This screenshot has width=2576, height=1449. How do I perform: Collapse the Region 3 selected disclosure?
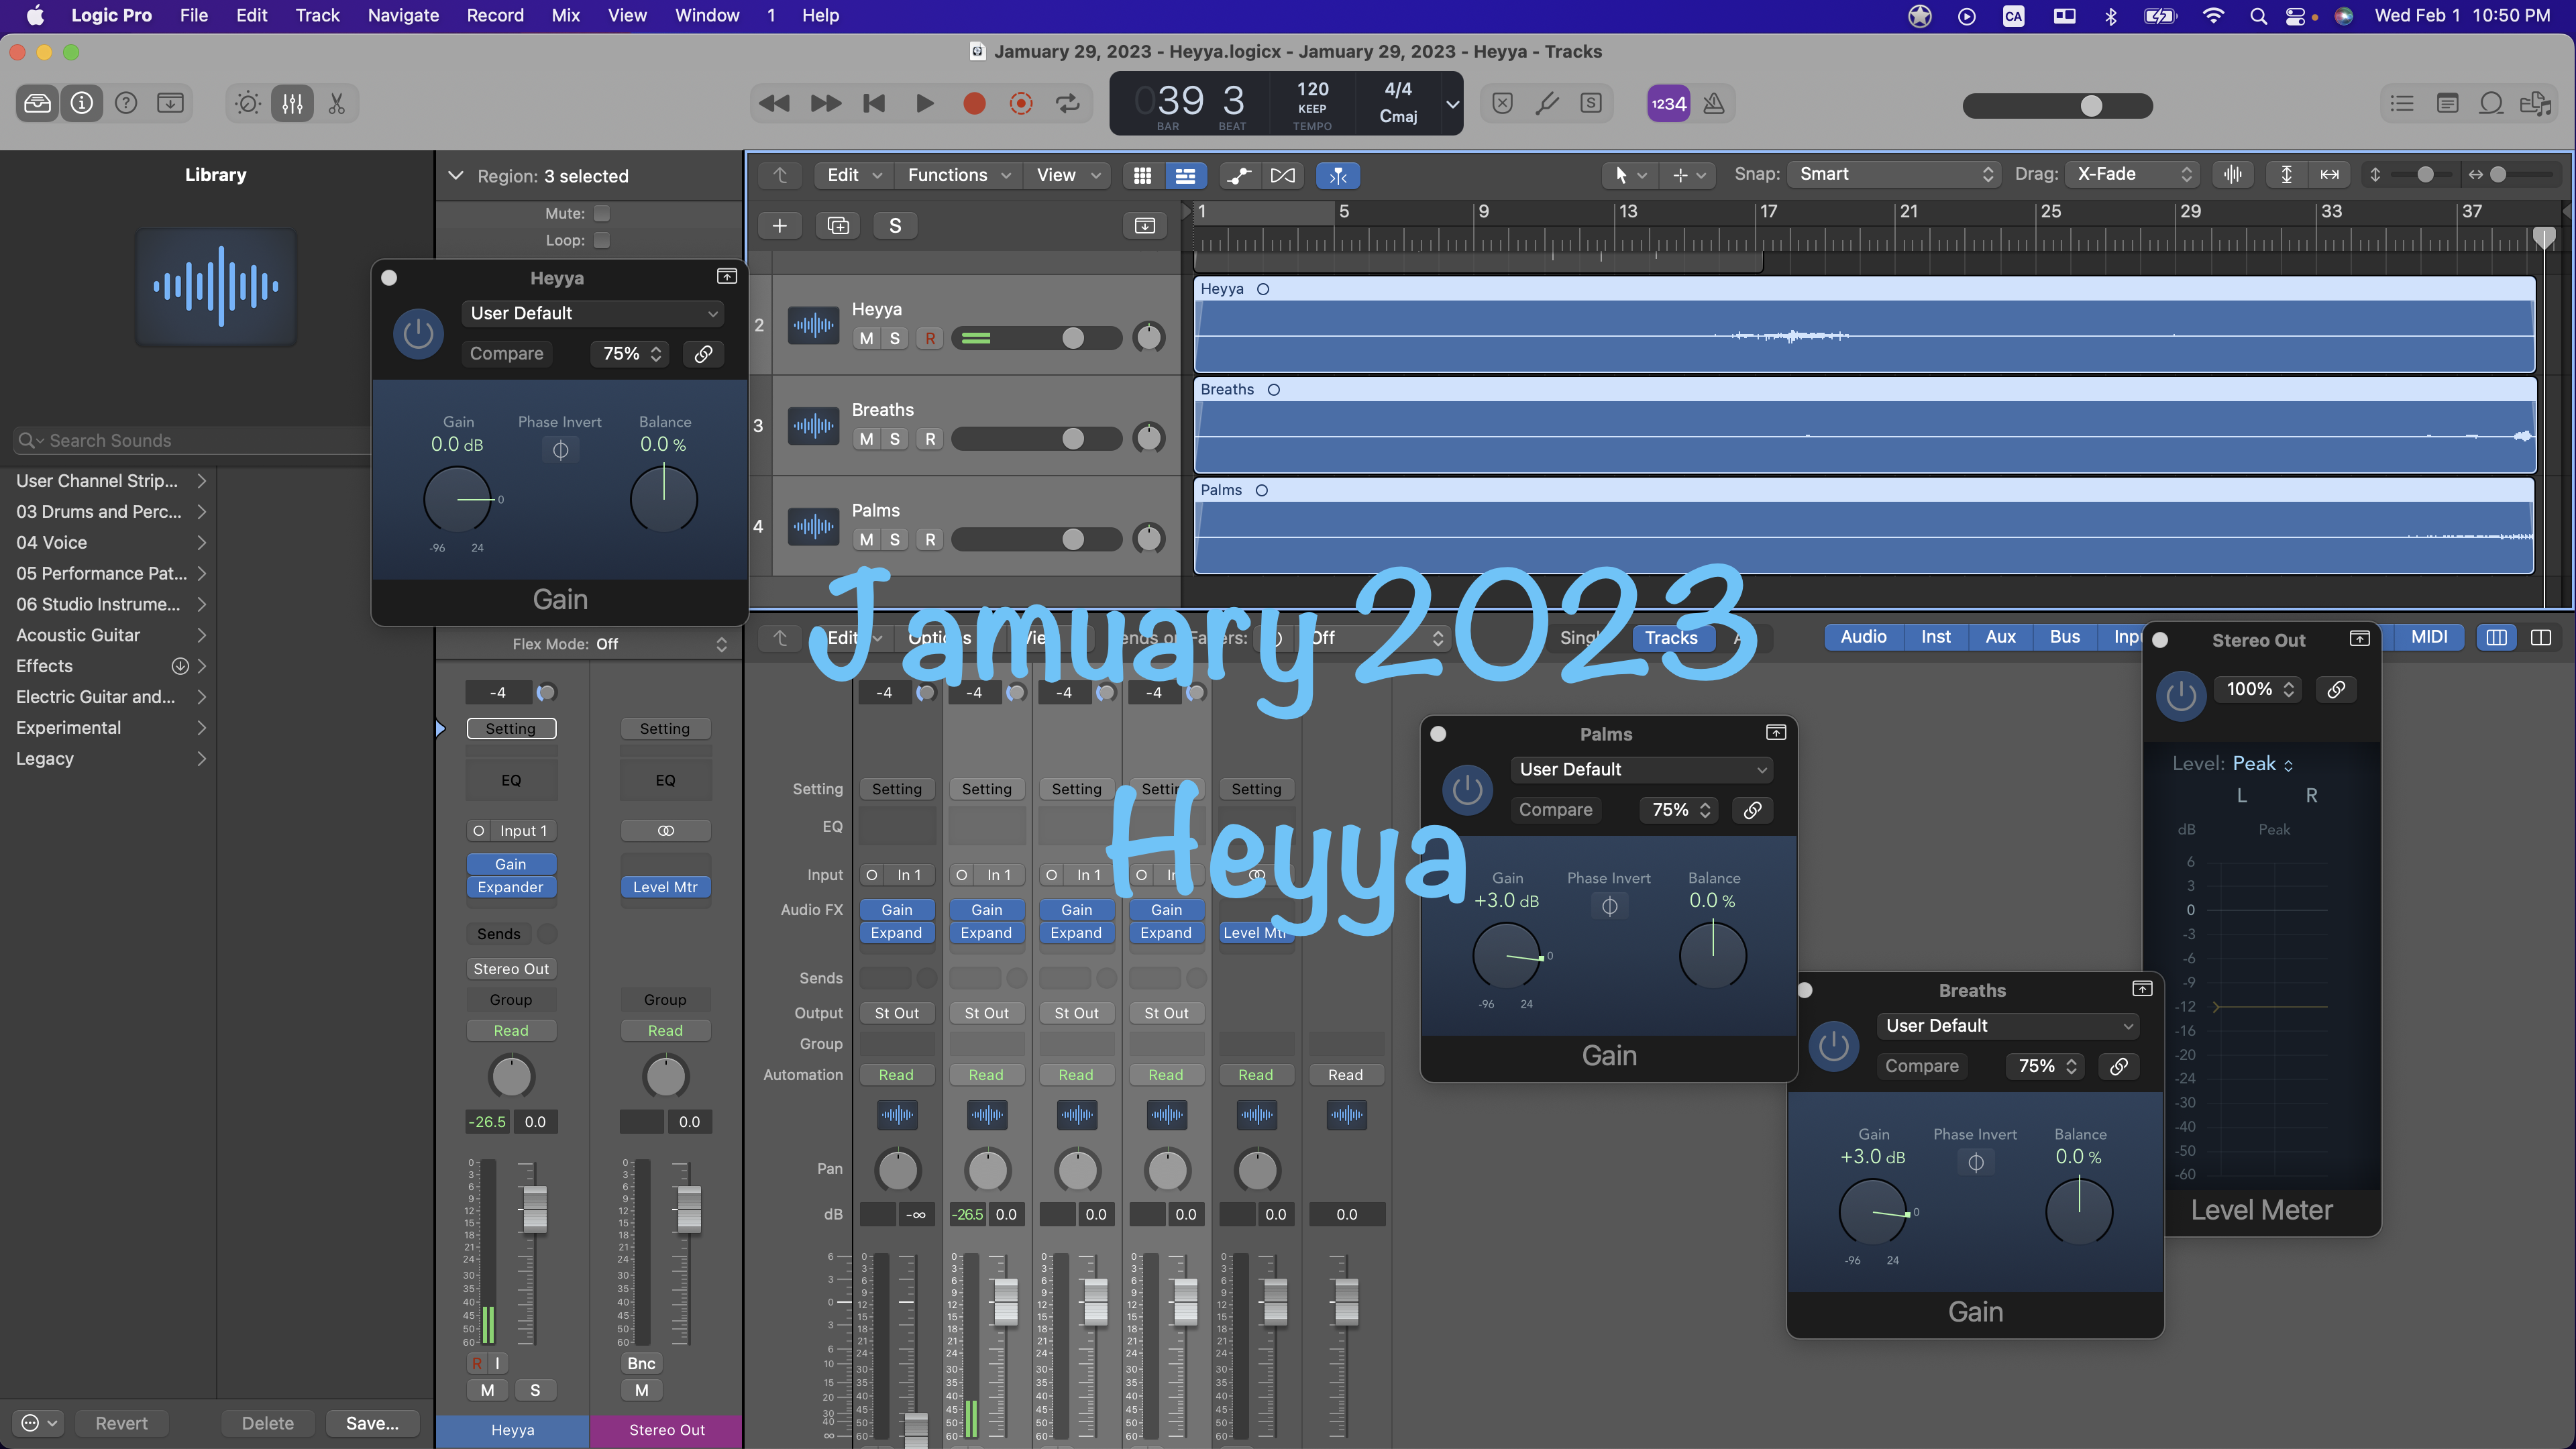(x=456, y=176)
